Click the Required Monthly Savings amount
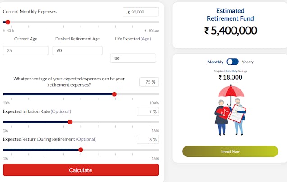The height and width of the screenshot is (182, 287). click(x=230, y=77)
